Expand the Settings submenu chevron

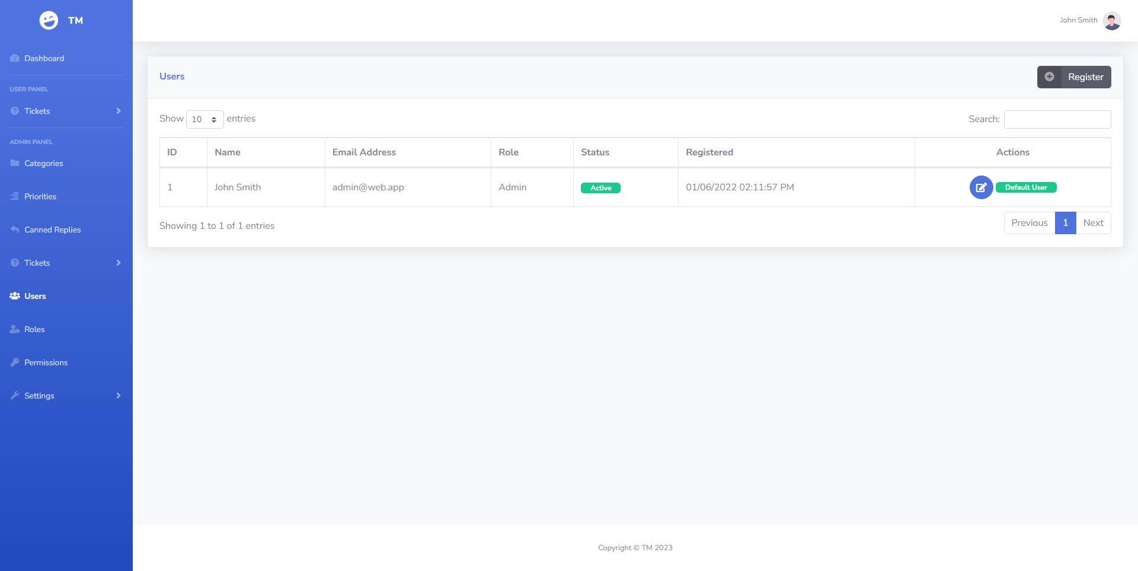pyautogui.click(x=119, y=395)
